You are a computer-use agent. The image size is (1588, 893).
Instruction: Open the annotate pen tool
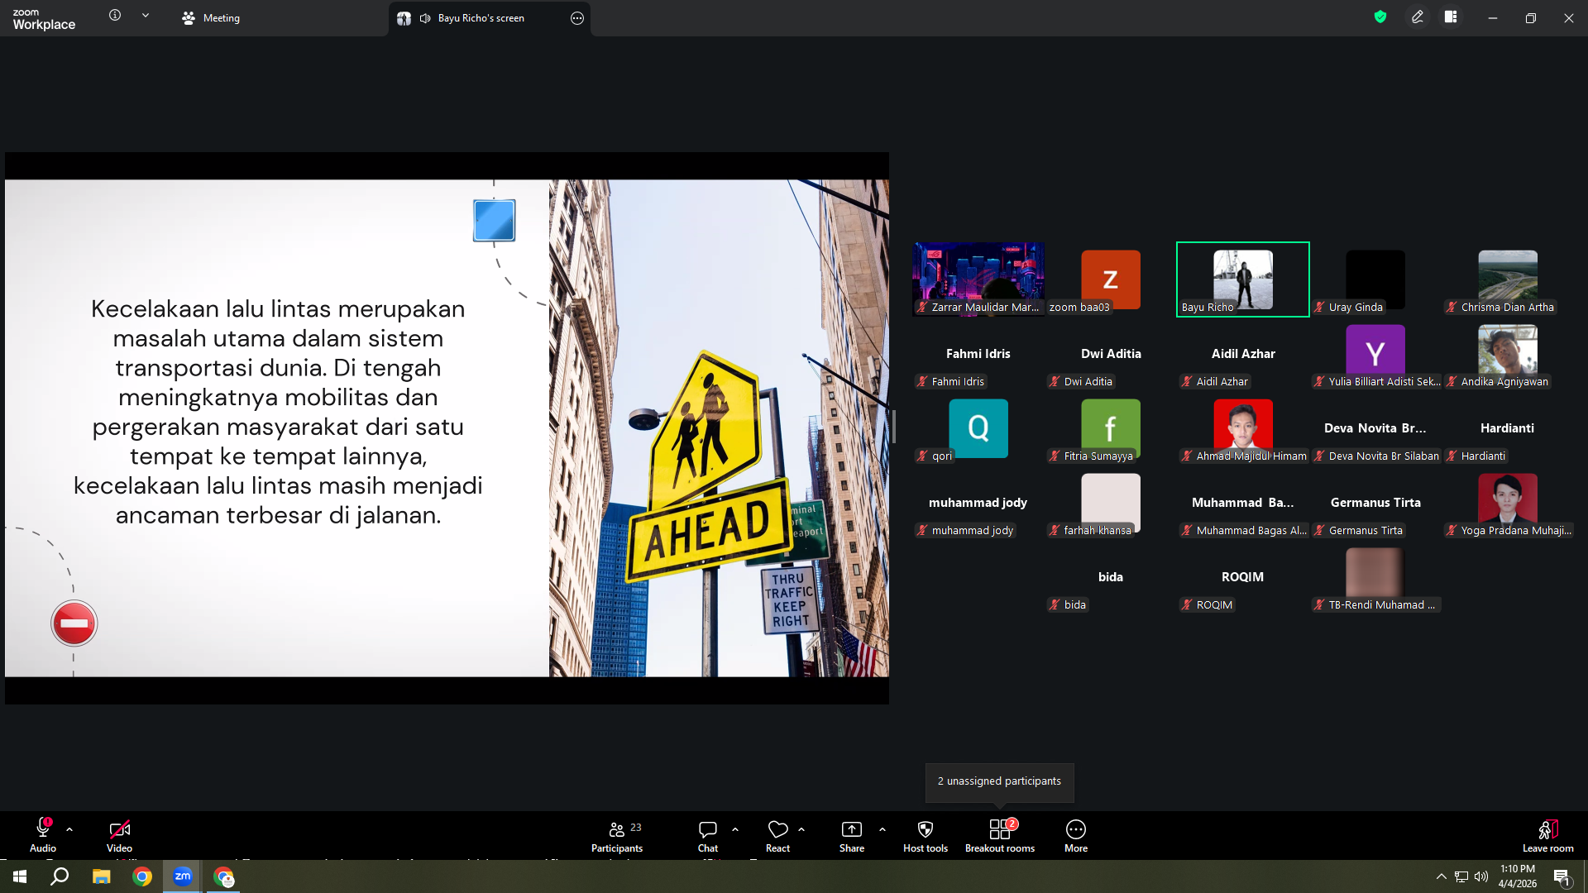click(1418, 17)
